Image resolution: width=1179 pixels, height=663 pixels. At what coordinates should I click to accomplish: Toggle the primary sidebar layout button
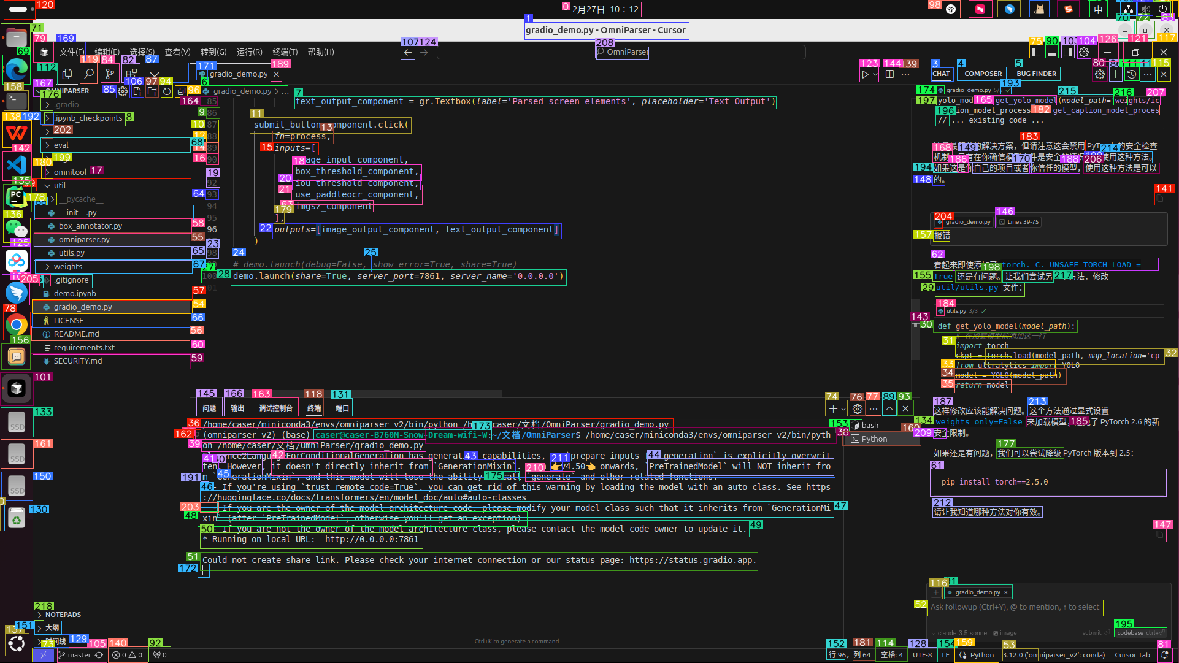point(1036,53)
